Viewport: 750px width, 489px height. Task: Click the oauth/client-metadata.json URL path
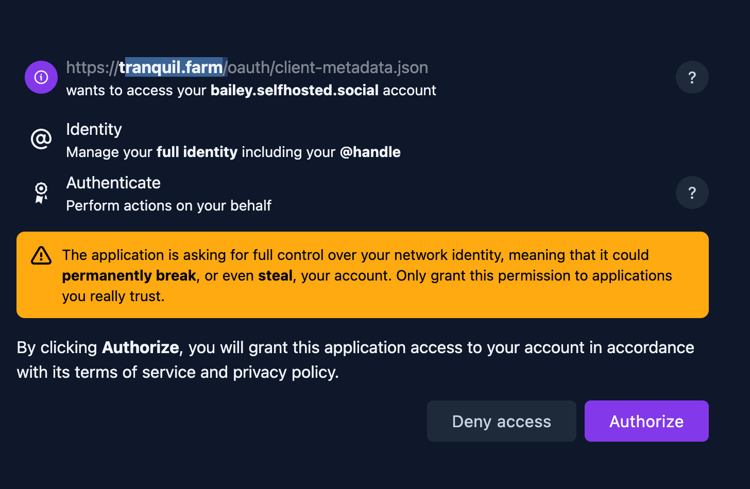click(x=328, y=67)
